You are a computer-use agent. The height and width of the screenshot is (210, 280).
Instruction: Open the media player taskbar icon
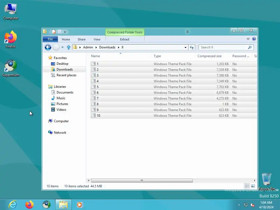pyautogui.click(x=80, y=205)
